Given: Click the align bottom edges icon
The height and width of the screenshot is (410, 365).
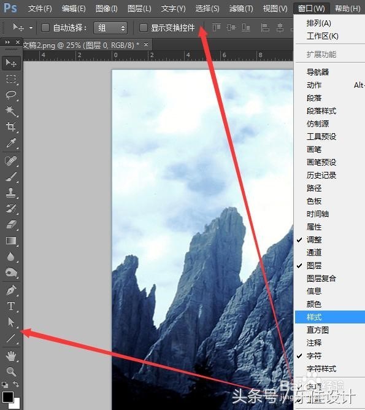Looking at the screenshot, I should coord(246,27).
